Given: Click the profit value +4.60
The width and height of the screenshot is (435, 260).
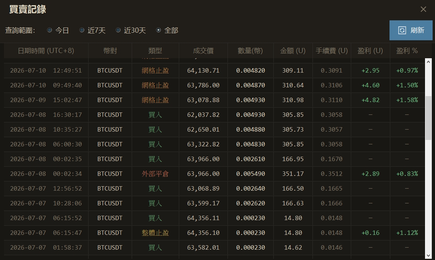Looking at the screenshot, I should point(370,85).
